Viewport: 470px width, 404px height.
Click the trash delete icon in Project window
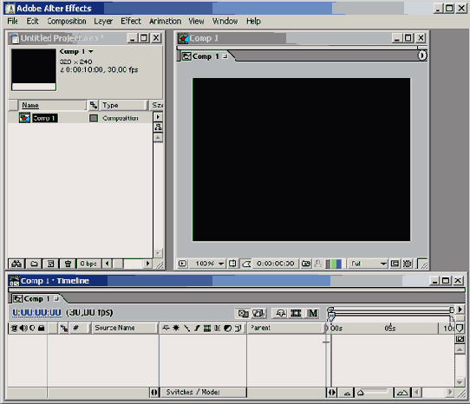coord(68,264)
